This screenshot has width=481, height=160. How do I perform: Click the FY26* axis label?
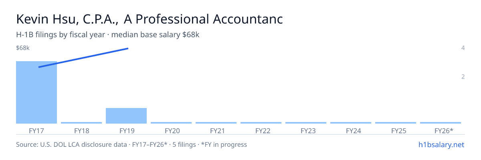(x=444, y=130)
